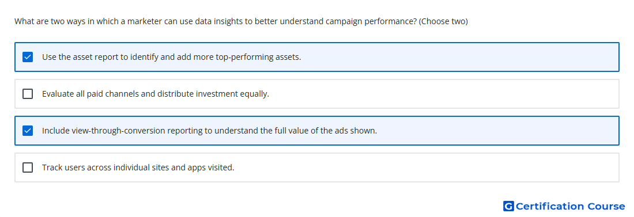Viewport: 634px width, 217px height.
Task: Uncheck the asset report option checkbox
Action: tap(28, 57)
